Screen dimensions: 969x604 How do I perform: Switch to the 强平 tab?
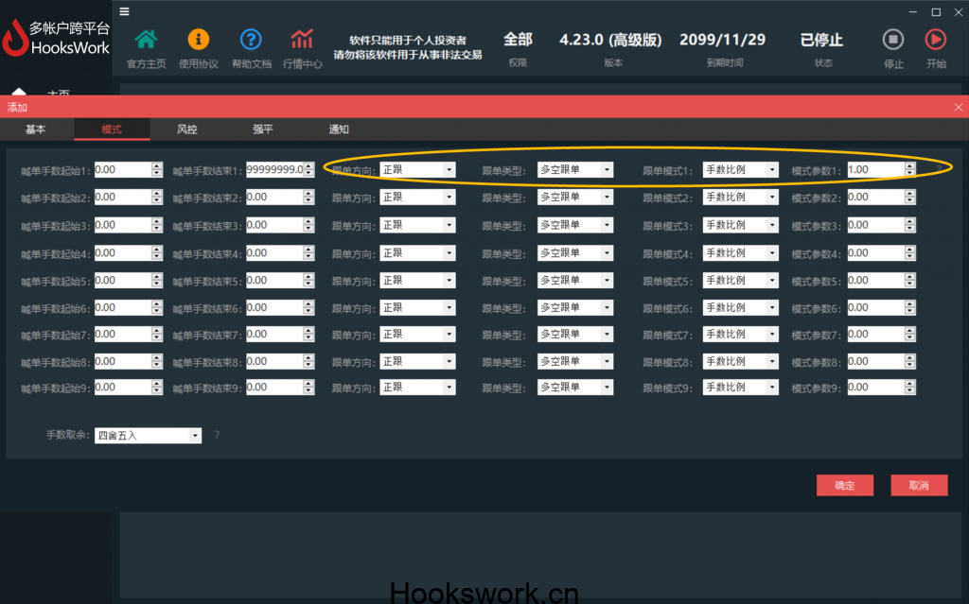pos(262,129)
